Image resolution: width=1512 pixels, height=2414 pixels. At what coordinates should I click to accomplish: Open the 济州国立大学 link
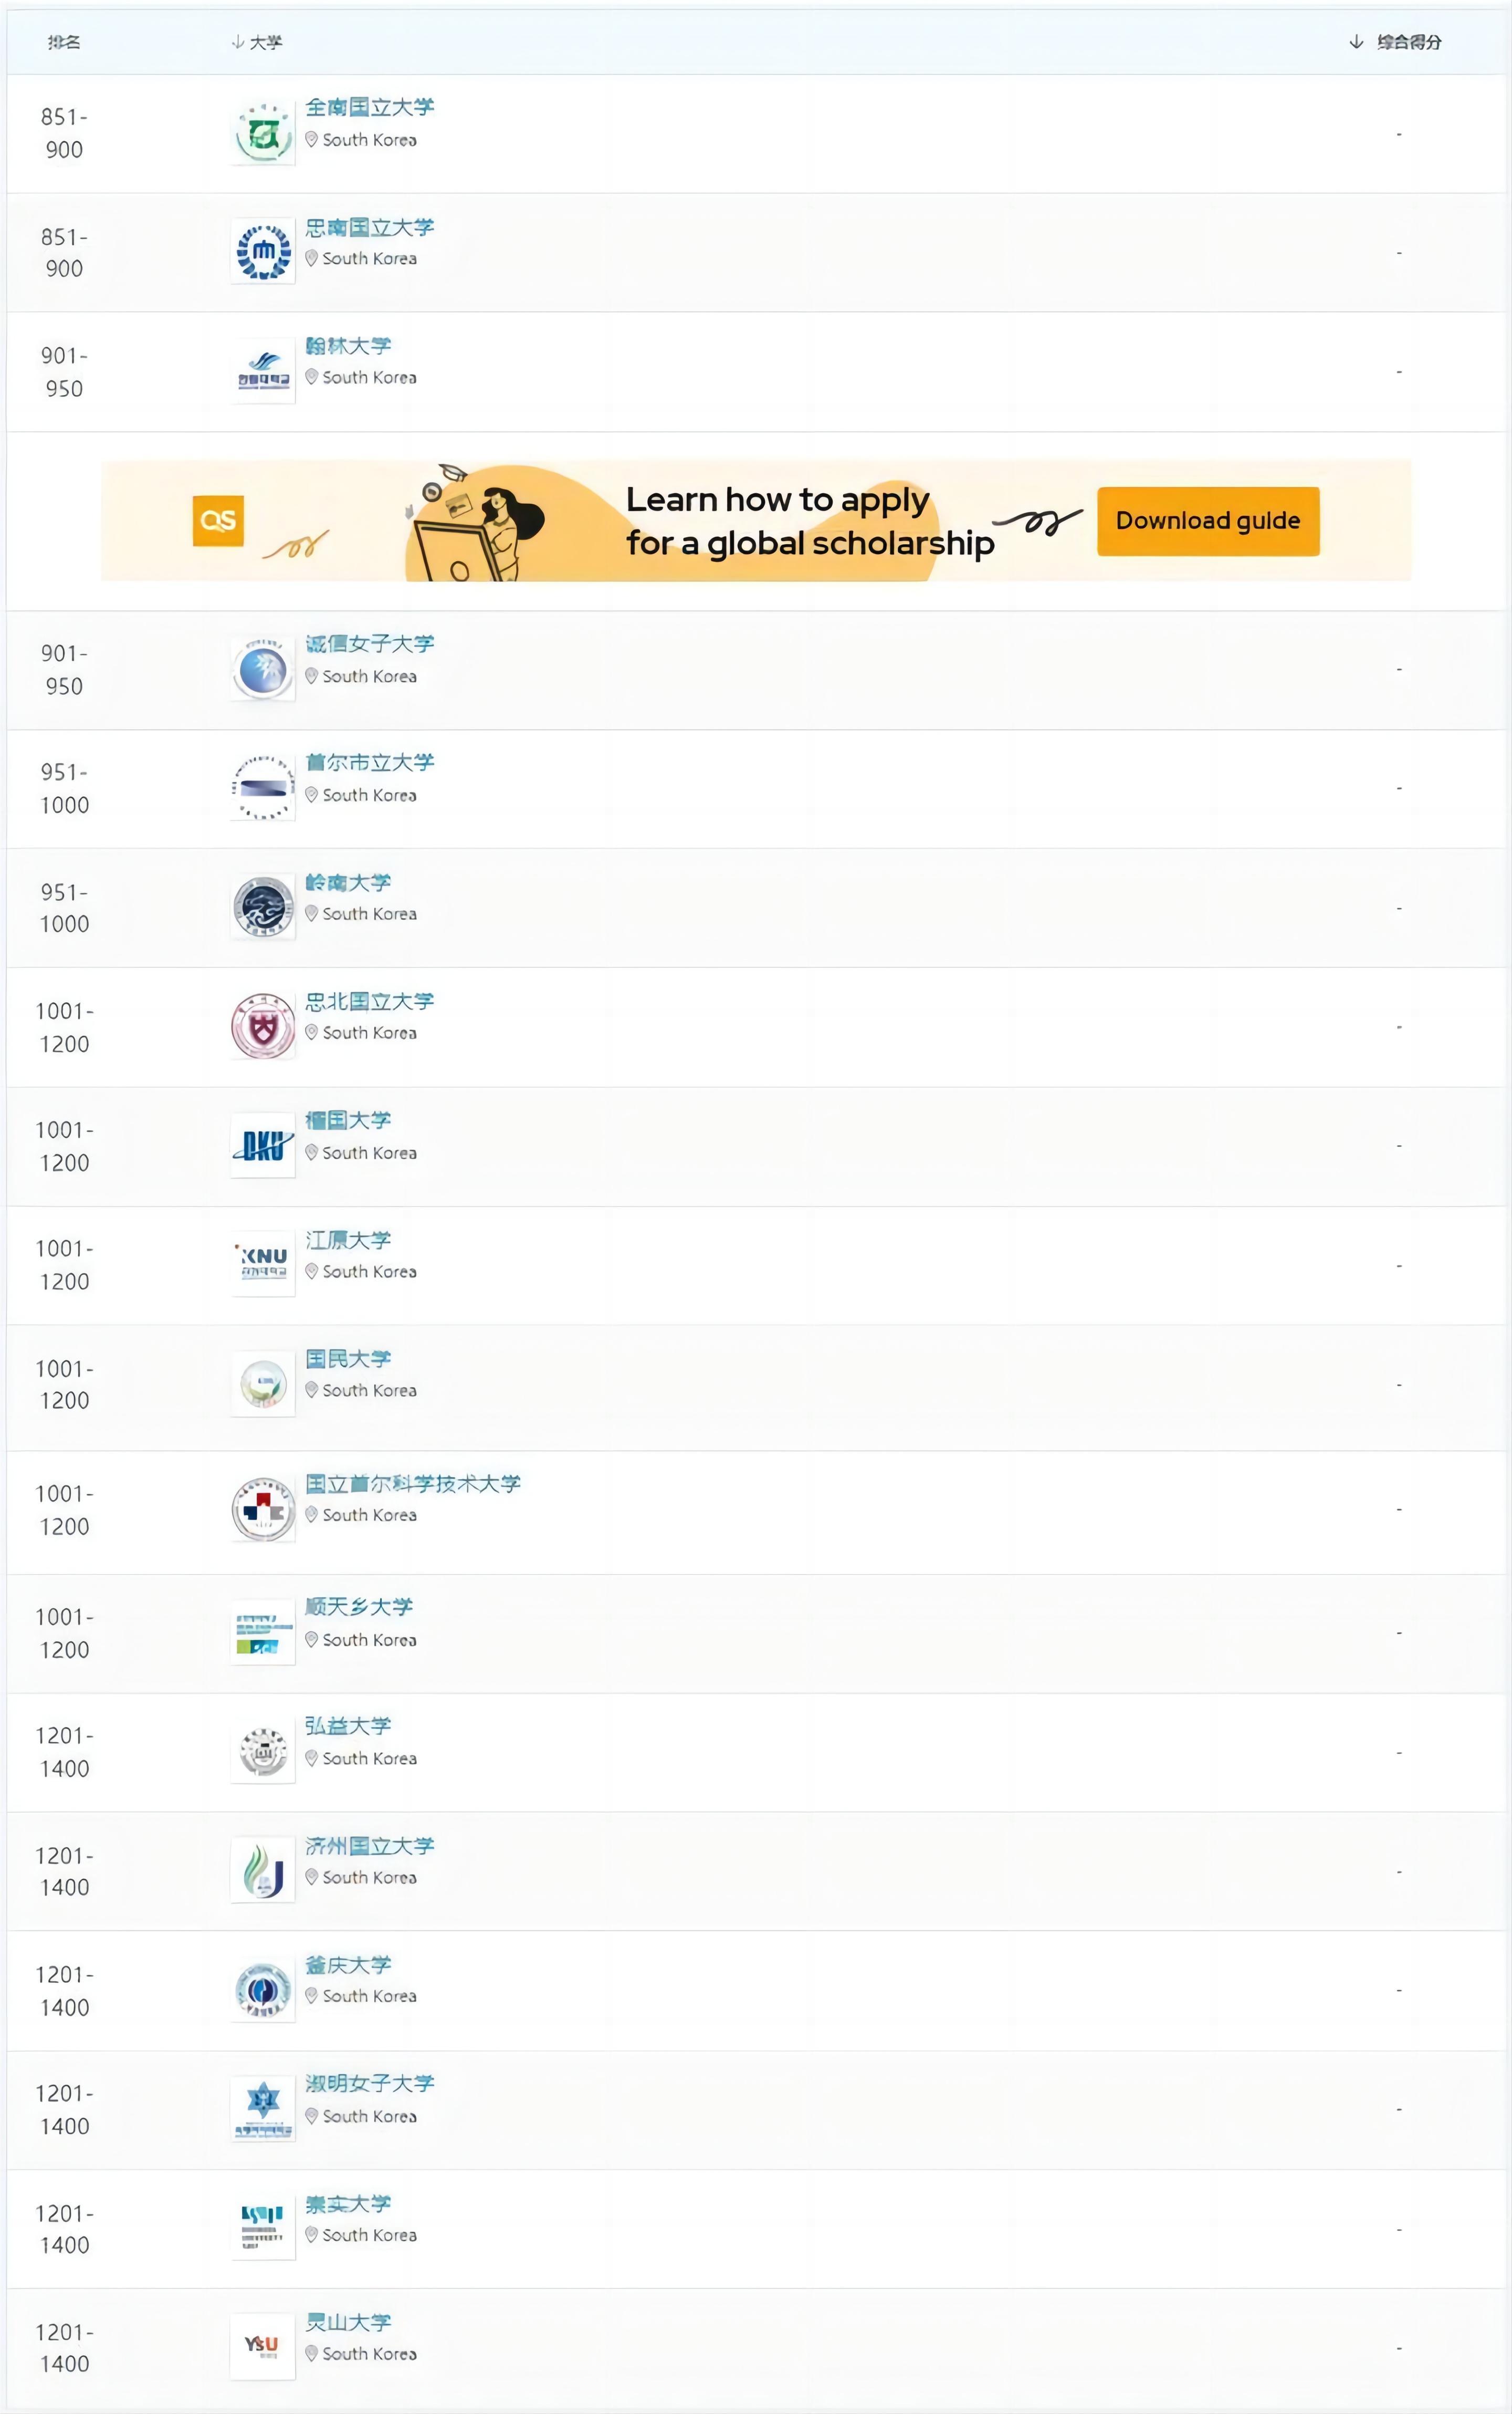(370, 1846)
